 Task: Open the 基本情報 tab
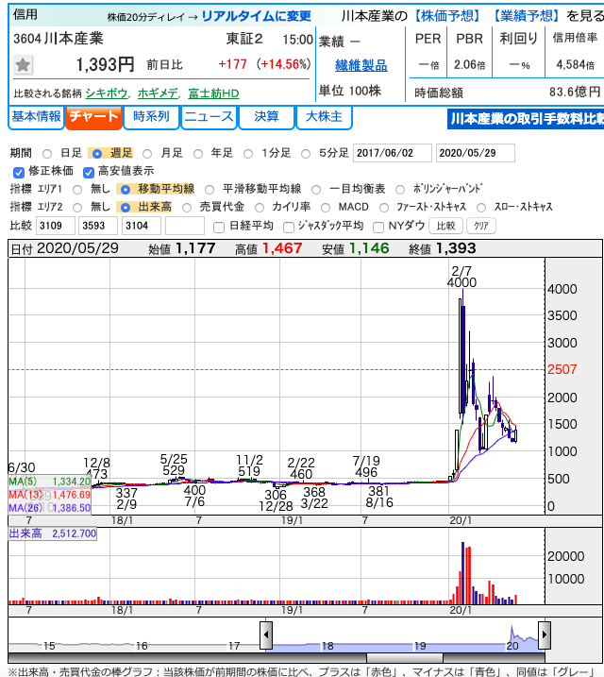36,117
